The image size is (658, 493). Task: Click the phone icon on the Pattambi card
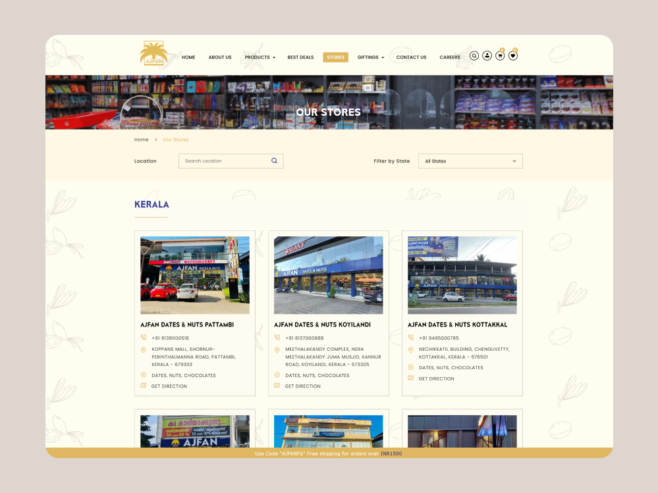point(144,338)
